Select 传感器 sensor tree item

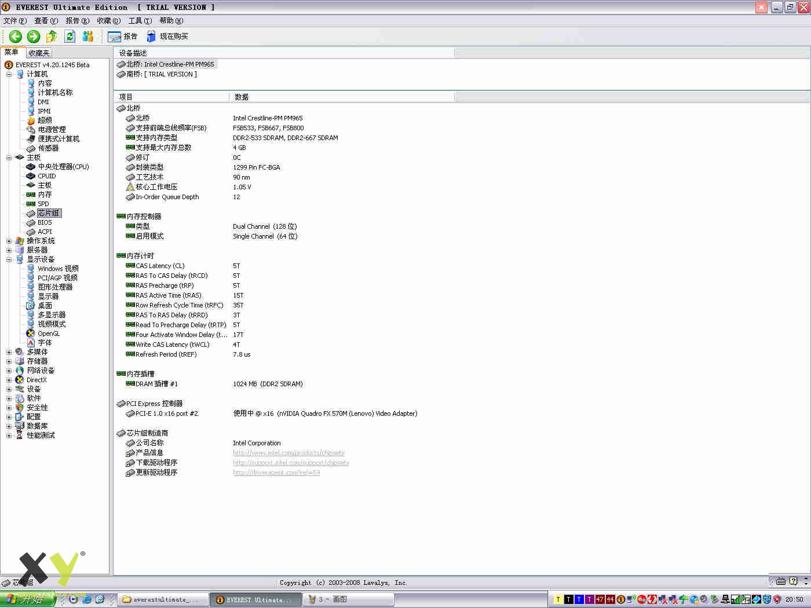pyautogui.click(x=48, y=148)
